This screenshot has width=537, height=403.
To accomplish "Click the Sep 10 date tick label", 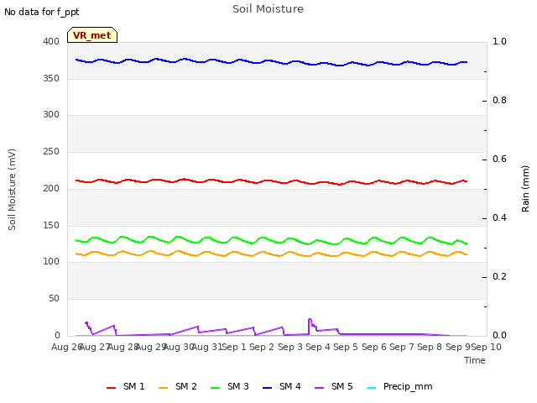I will (487, 348).
